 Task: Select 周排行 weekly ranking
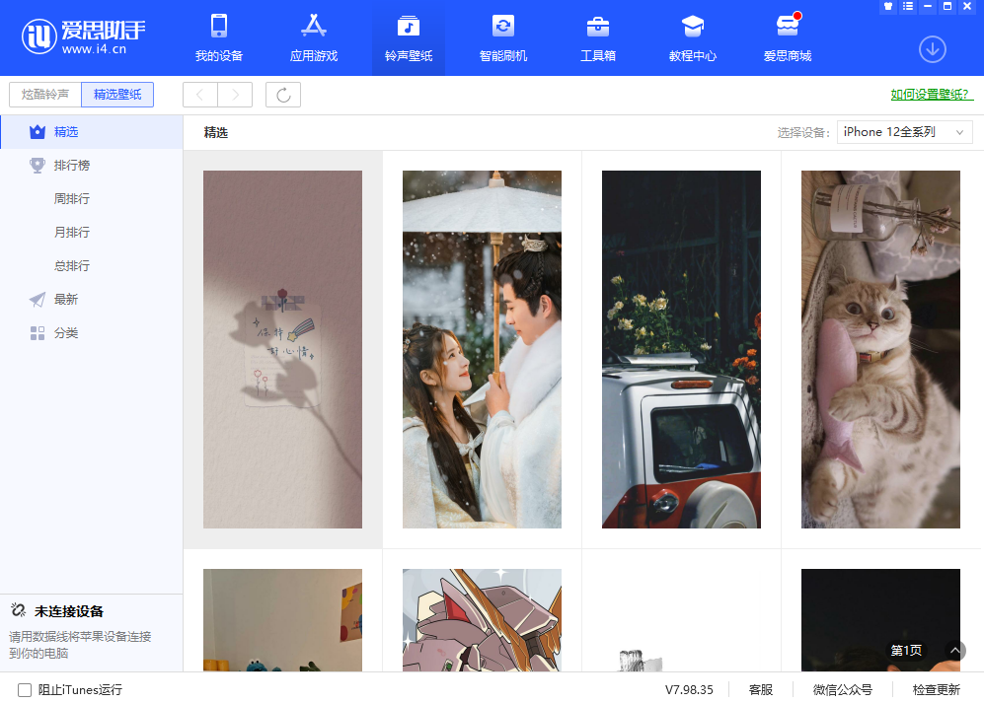coord(72,199)
